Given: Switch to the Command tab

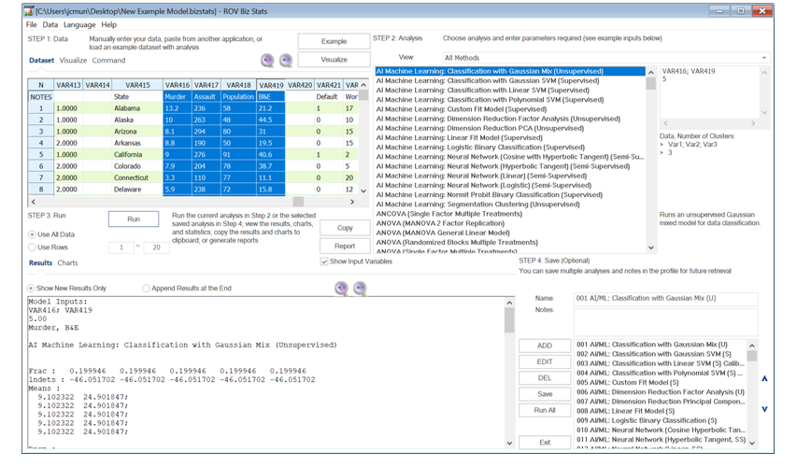Looking at the screenshot, I should click(108, 60).
